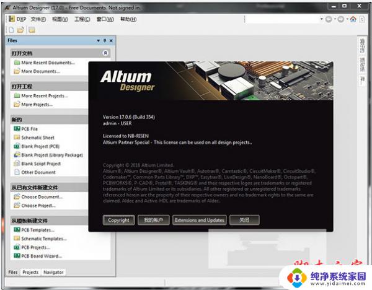Screen dimensions: 372x290
Task: Open the Files panel dropdown arrow
Action: tap(98, 41)
